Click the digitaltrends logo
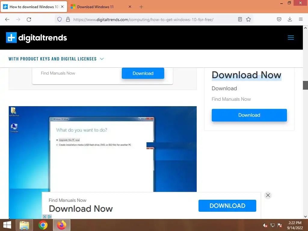308x231 pixels. [36, 38]
